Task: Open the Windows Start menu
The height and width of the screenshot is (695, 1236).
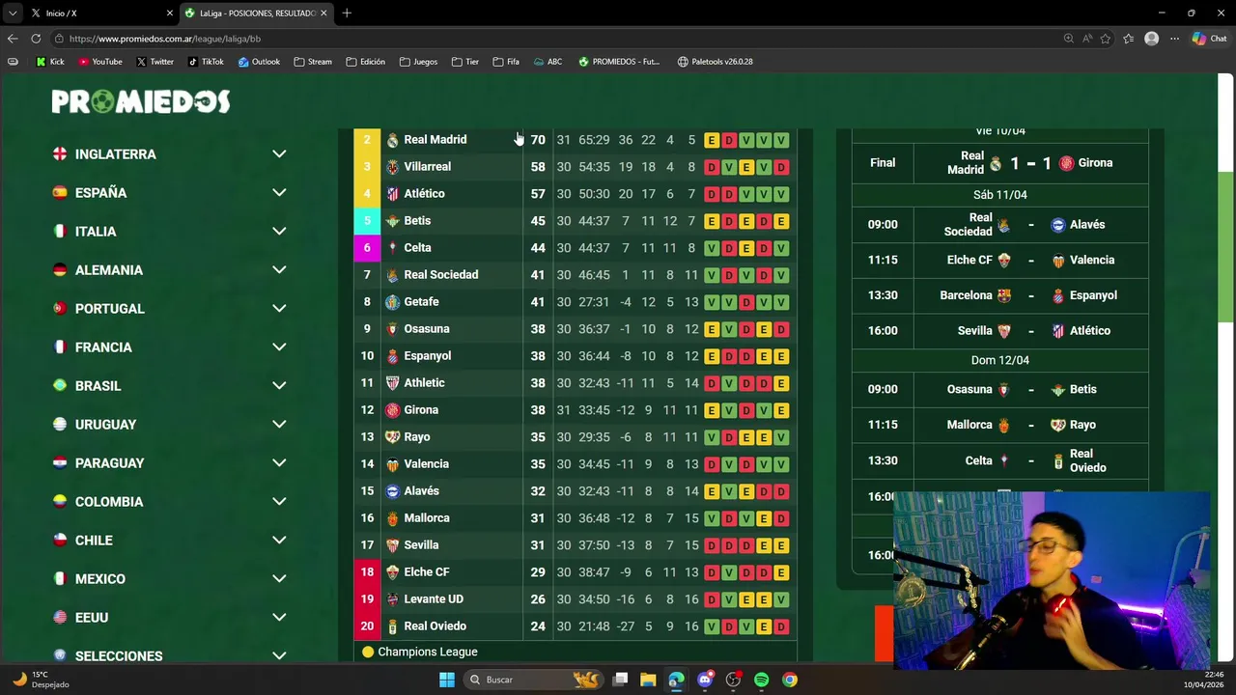Action: pos(446,680)
